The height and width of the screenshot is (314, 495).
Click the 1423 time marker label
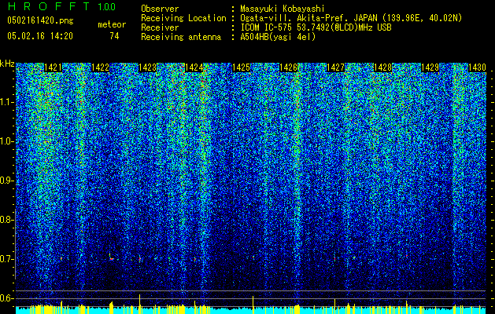[x=147, y=68]
